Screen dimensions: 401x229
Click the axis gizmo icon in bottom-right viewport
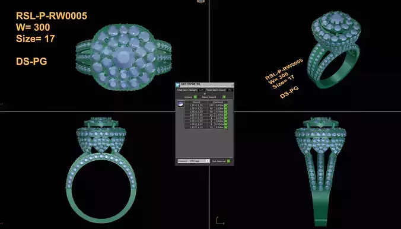click(219, 221)
